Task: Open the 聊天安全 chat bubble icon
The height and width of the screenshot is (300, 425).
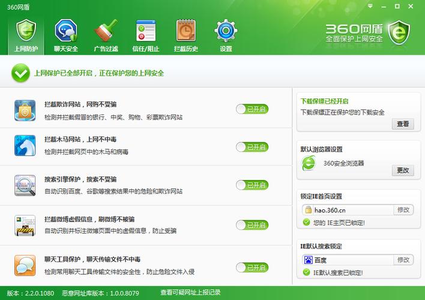Action: (x=66, y=30)
